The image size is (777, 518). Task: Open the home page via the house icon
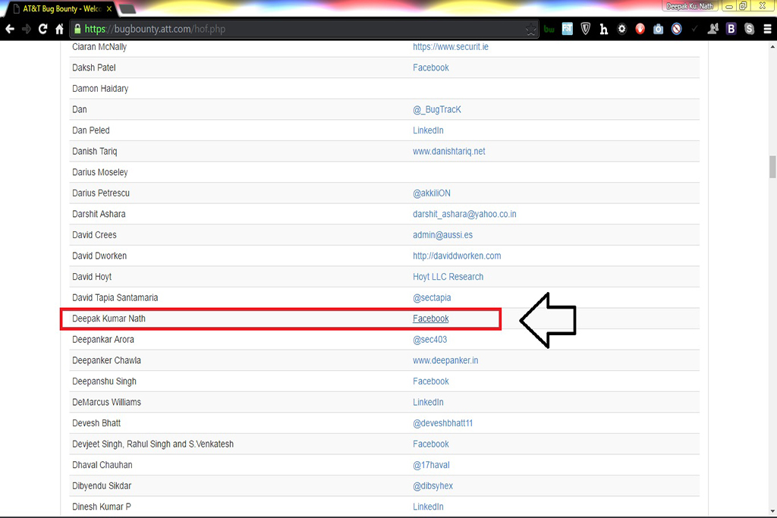[59, 30]
